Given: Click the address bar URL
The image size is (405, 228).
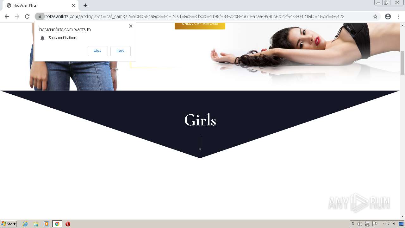Looking at the screenshot, I should point(194,16).
